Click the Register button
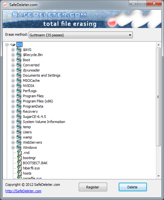Image resolution: width=164 pixels, height=200 pixels. [93, 187]
